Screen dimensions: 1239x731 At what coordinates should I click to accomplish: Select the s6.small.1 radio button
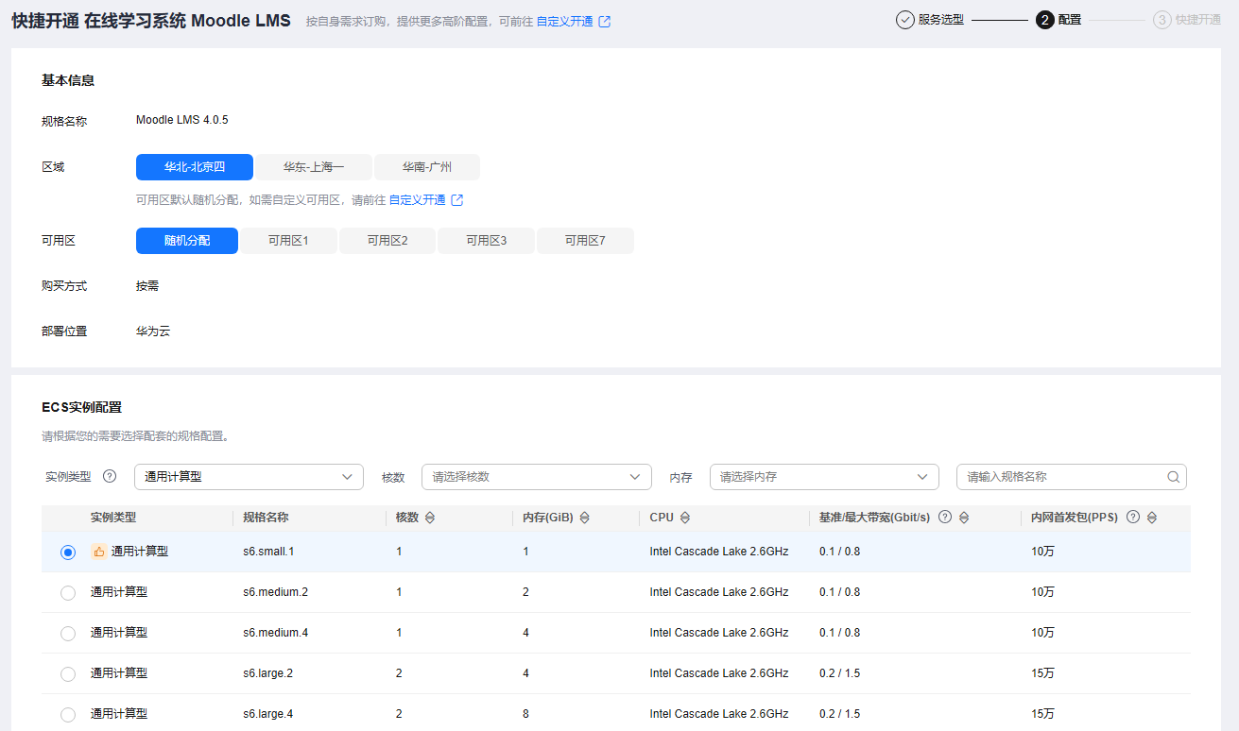[68, 552]
